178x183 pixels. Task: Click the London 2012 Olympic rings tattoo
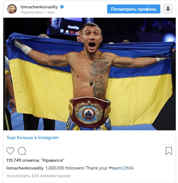(x=56, y=62)
